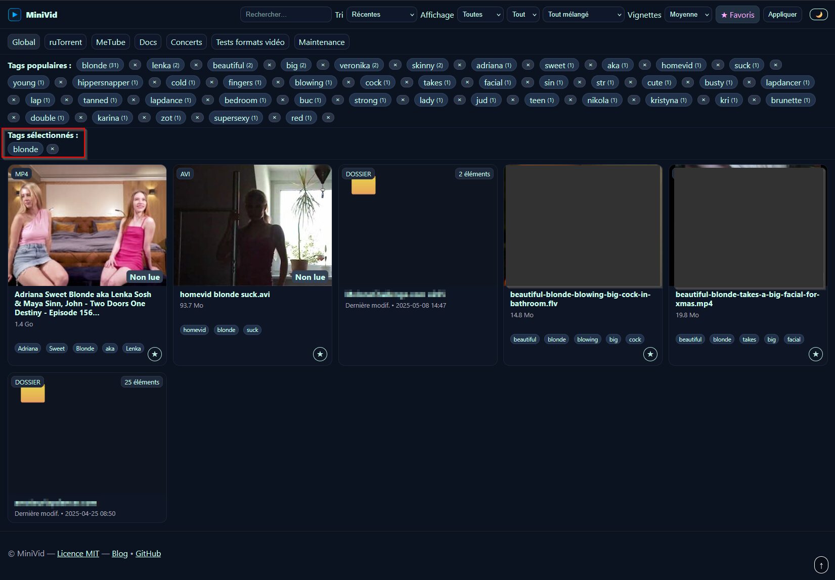835x580 pixels.
Task: Toggle the lapdancer (1) popular tag
Action: tap(787, 82)
